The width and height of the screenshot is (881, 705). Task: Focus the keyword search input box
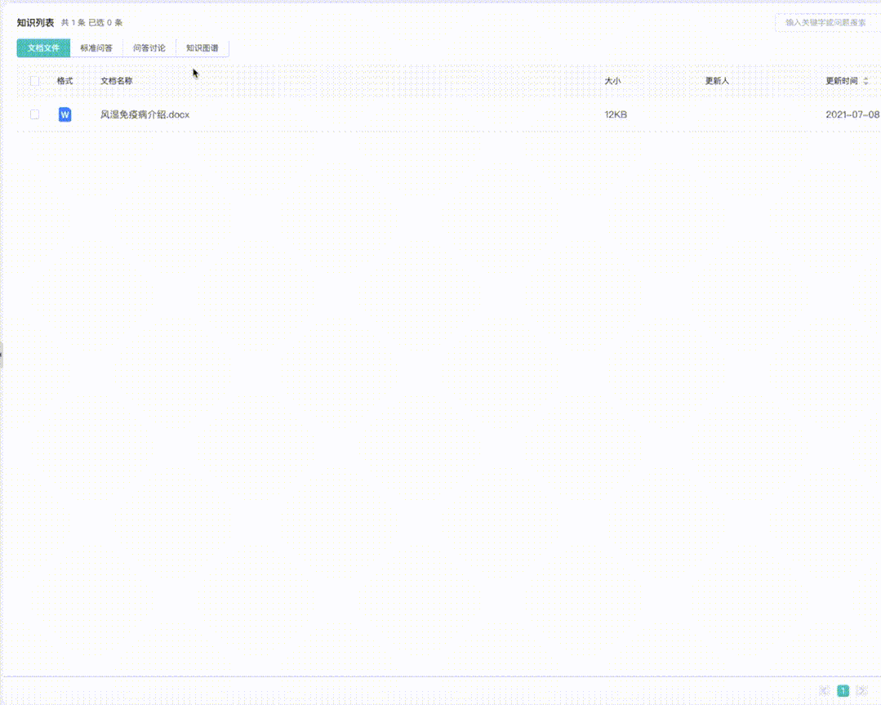(826, 23)
